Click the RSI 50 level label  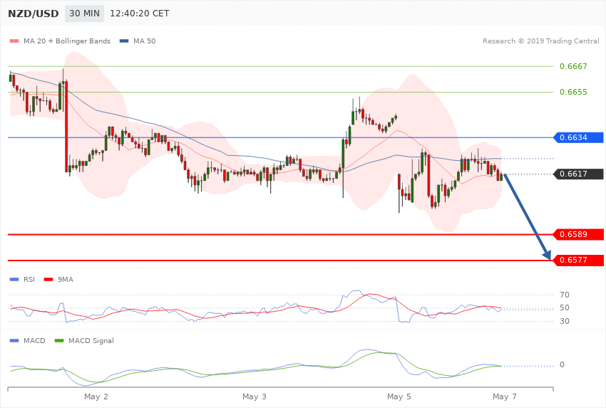click(x=564, y=307)
